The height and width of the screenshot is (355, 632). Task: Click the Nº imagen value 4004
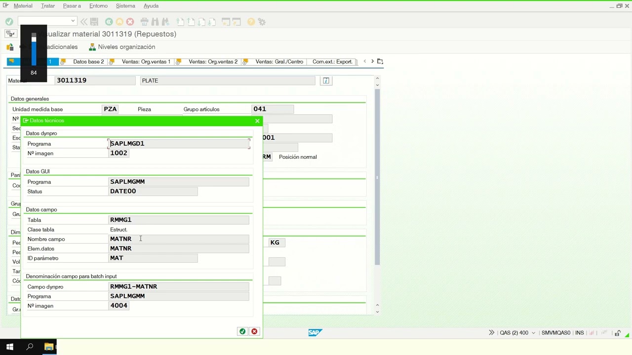pyautogui.click(x=119, y=306)
